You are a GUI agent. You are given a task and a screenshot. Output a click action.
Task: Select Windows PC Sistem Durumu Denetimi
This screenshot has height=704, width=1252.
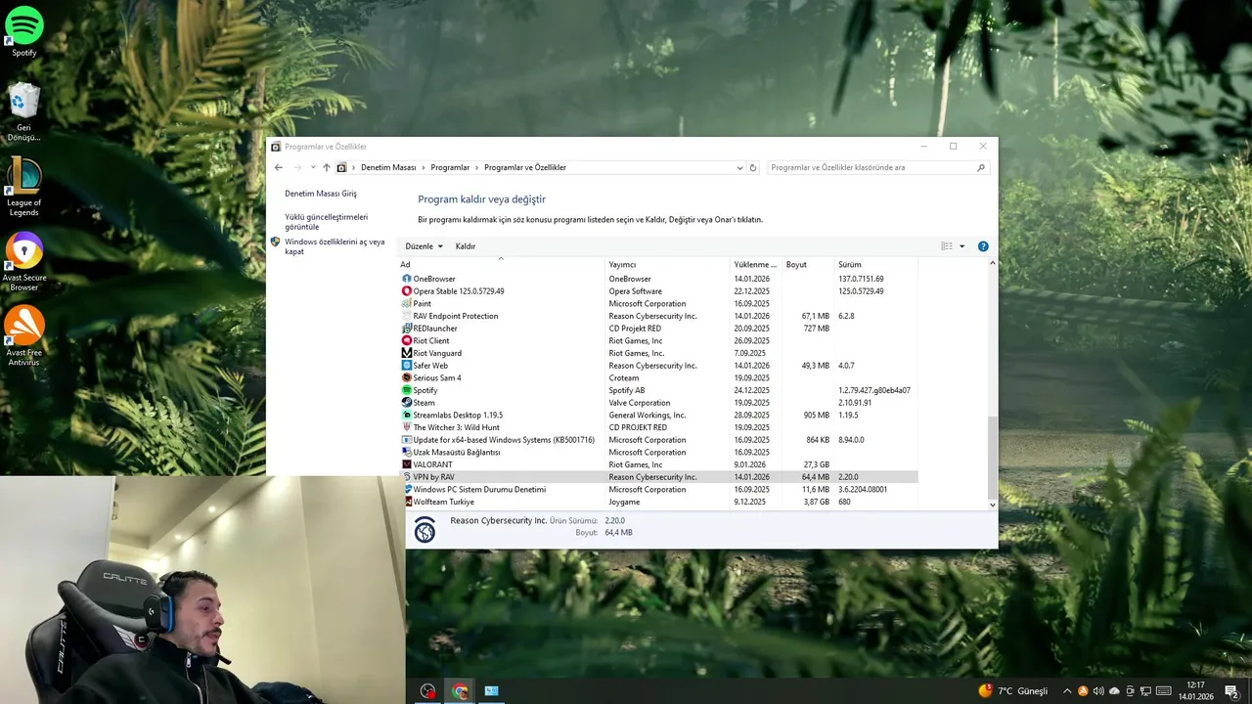[x=479, y=490]
